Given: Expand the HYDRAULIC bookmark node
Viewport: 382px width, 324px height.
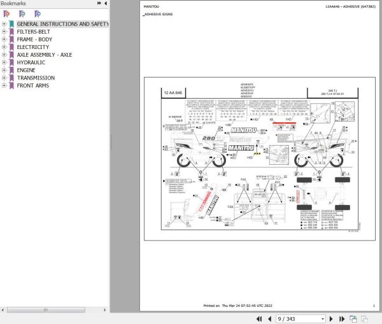Looking at the screenshot, I should pos(4,62).
